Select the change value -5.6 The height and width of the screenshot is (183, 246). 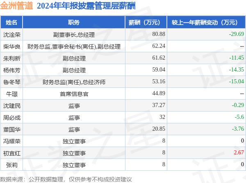[x=239, y=117]
